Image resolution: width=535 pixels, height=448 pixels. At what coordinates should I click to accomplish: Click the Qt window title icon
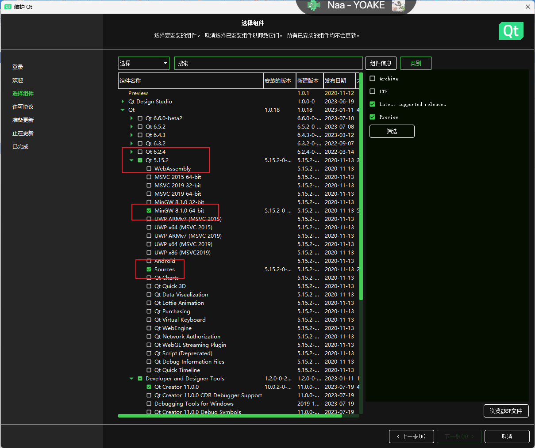pyautogui.click(x=8, y=7)
